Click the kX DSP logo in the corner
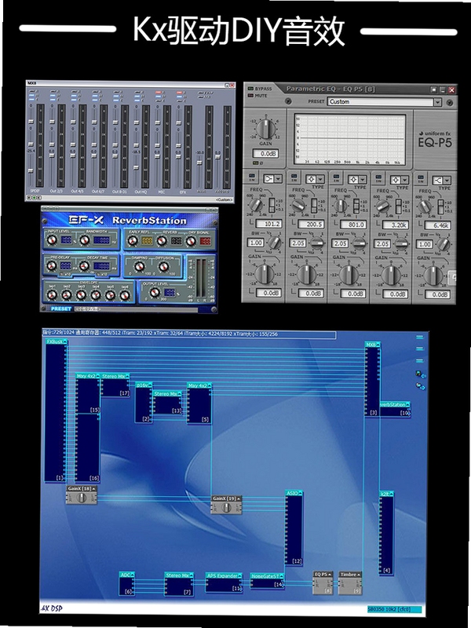Viewport: 471px width, 628px height. click(52, 609)
